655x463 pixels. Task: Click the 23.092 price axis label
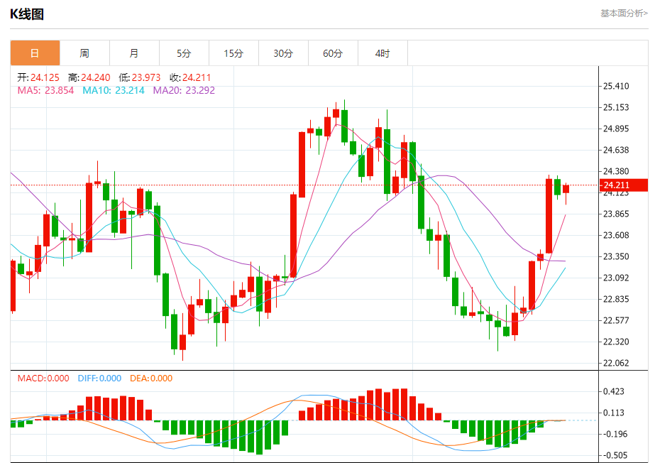(x=616, y=278)
